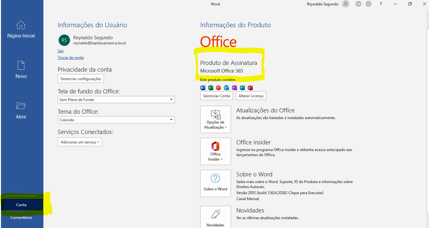
Task: Click the email reynaldo@kapitaoamerica.local
Action: 99,43
